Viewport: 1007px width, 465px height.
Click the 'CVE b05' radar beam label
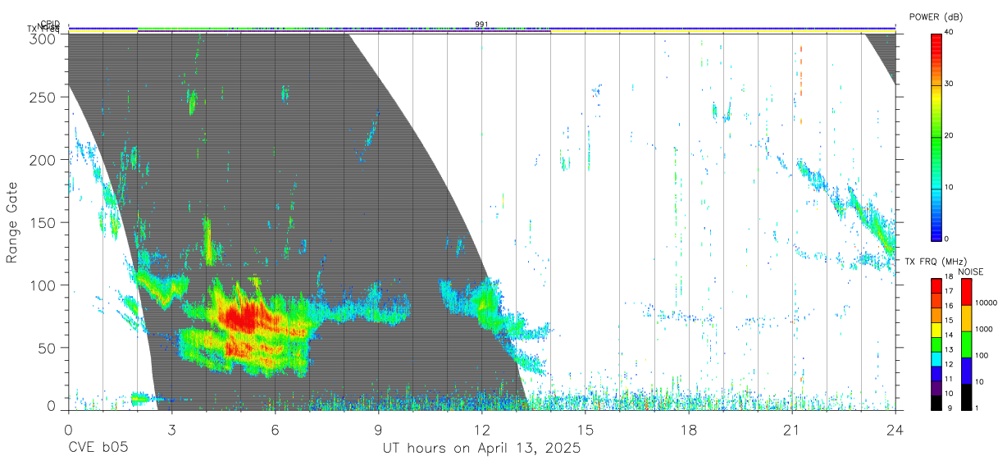click(x=98, y=449)
